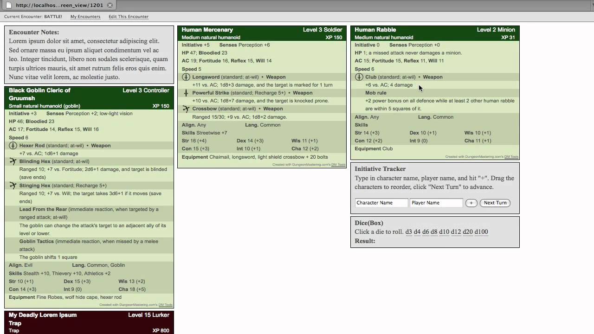The image size is (594, 334).
Task: Click Human Rabble card title
Action: pyautogui.click(x=375, y=30)
